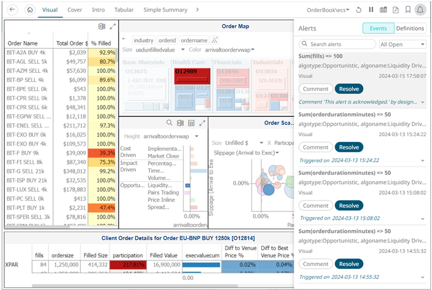This screenshot has height=290, width=432.
Task: Resolve the Sum(fills) => 100 alert
Action: (349, 89)
